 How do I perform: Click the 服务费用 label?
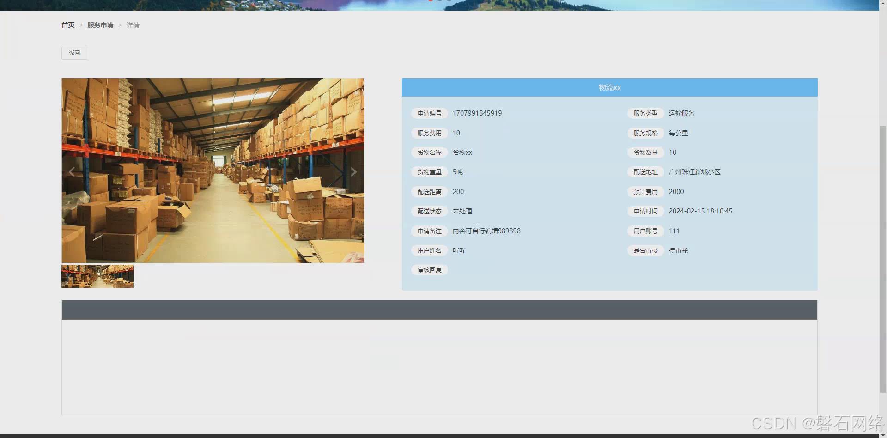430,133
